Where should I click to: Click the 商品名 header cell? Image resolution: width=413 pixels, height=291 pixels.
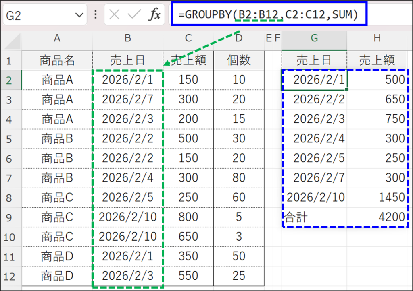pos(57,61)
